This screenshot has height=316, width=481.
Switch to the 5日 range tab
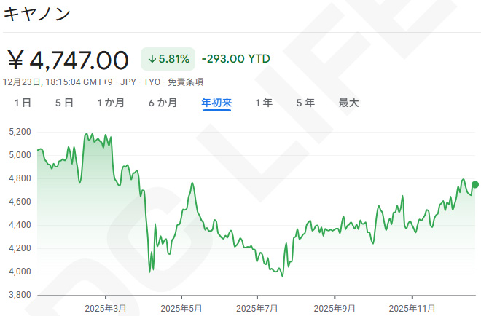point(64,103)
